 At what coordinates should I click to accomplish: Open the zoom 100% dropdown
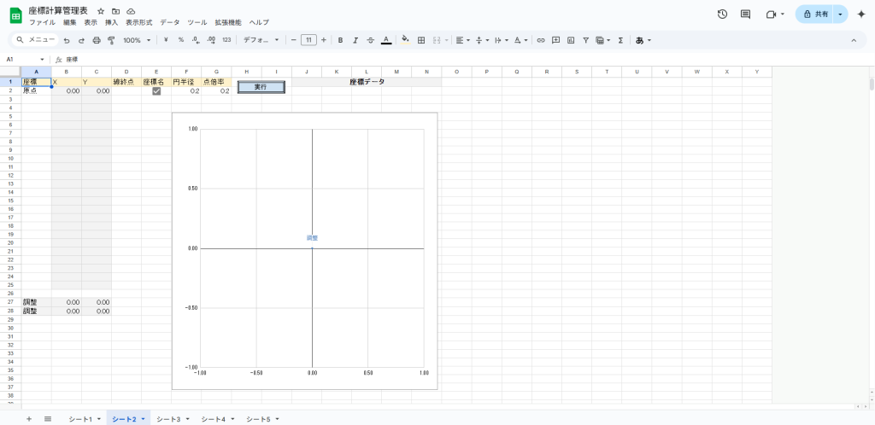click(x=137, y=40)
